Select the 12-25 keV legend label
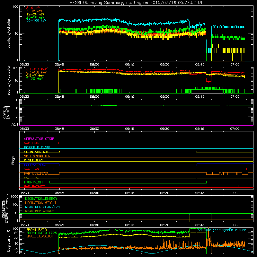The height and width of the screenshot is (257, 257). 35,14
